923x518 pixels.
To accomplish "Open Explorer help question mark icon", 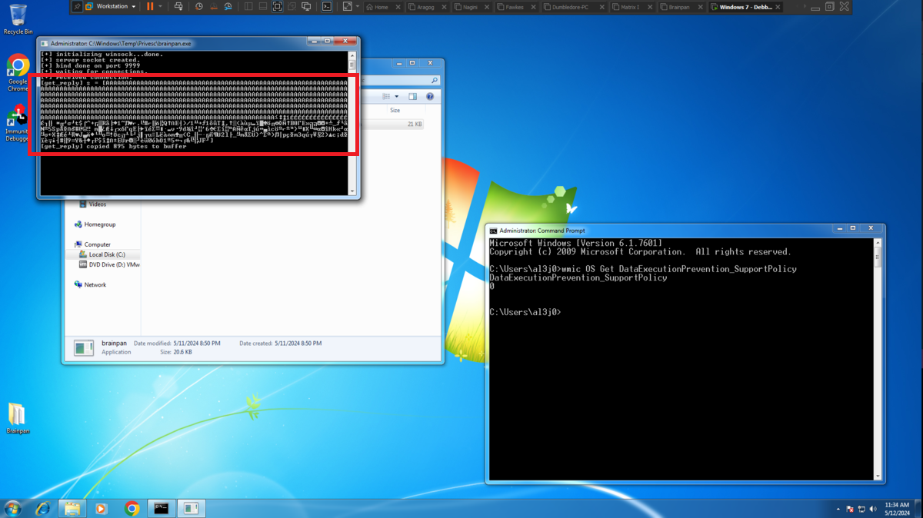I will click(x=430, y=97).
